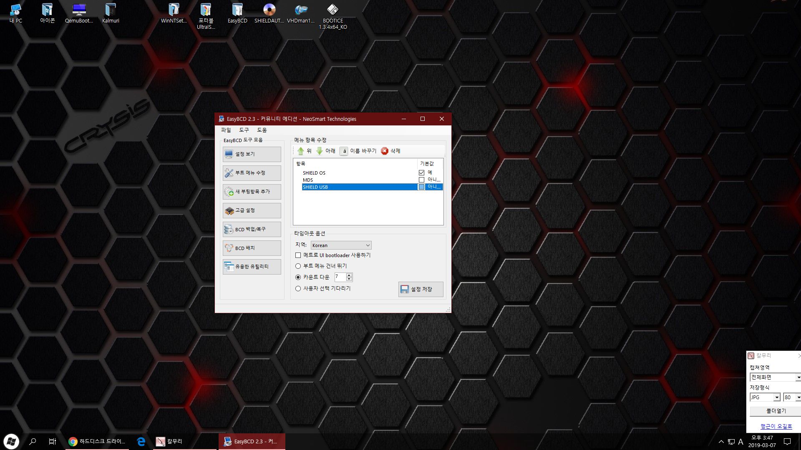Open the 부트 메뉴 수정 section

[x=252, y=173]
